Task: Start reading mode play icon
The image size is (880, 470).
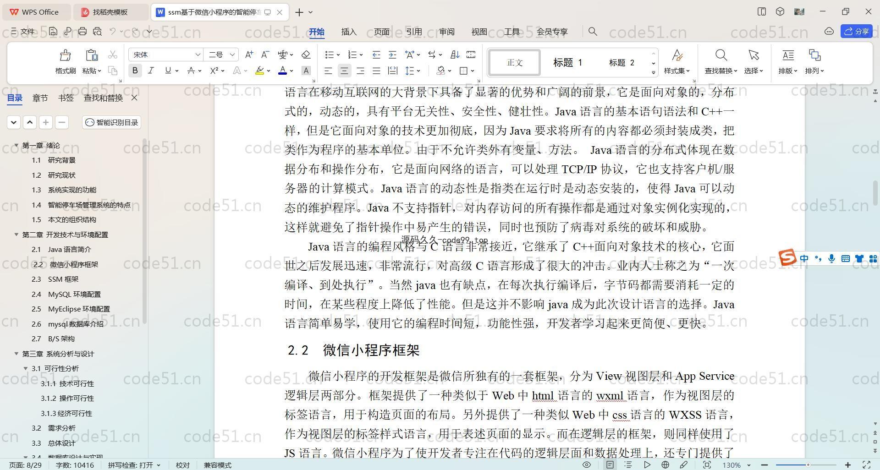Action: coord(647,465)
